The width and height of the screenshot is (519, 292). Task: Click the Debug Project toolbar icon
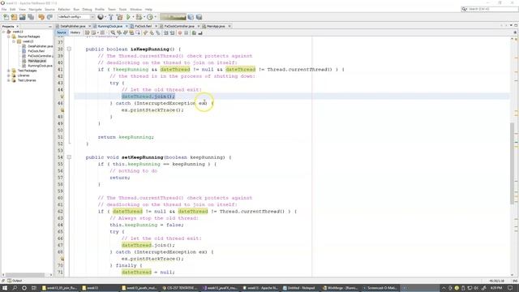coord(139,17)
